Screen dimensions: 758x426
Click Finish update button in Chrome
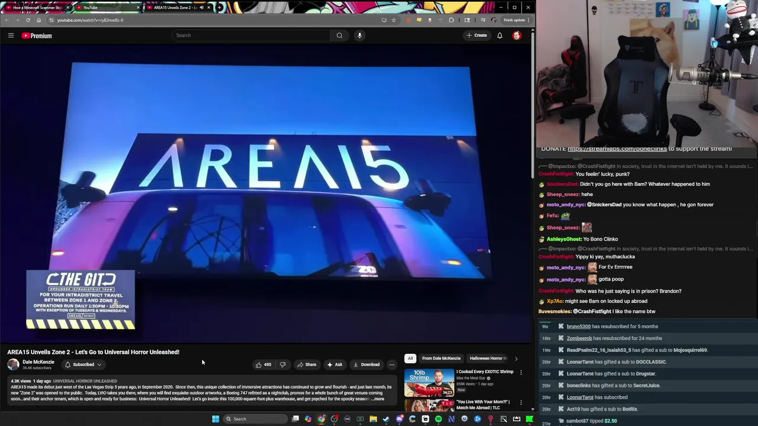[515, 20]
